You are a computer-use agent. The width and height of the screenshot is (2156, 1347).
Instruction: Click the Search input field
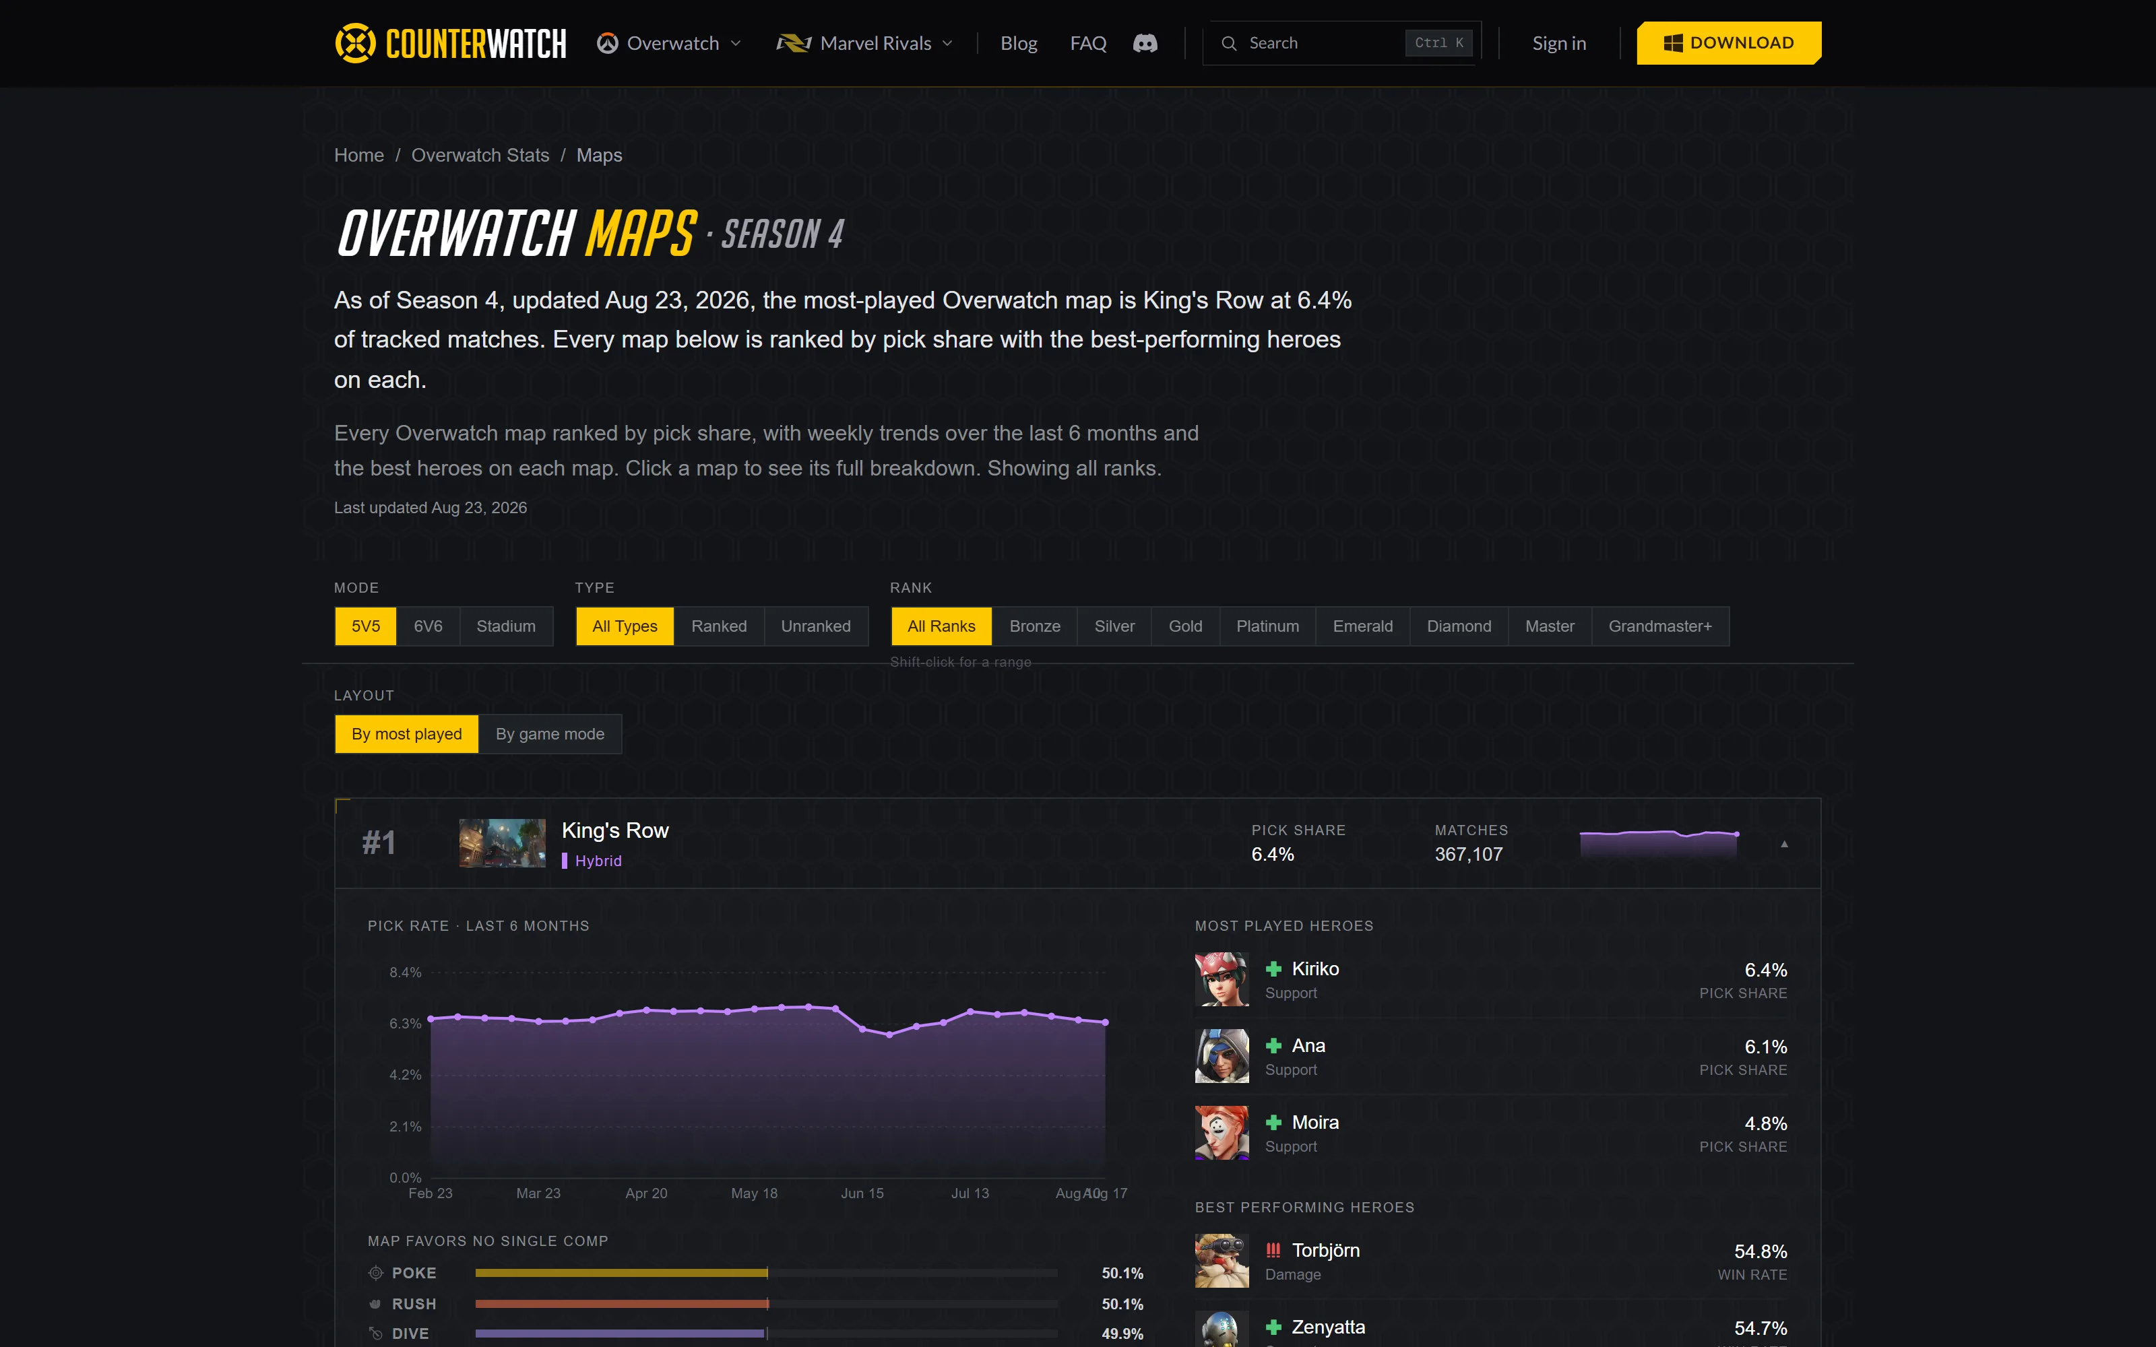click(1341, 42)
